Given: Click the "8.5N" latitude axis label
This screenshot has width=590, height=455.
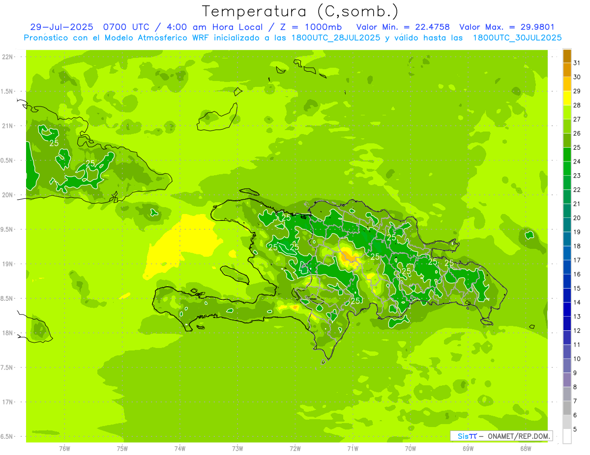Looking at the screenshot, I should point(7,299).
